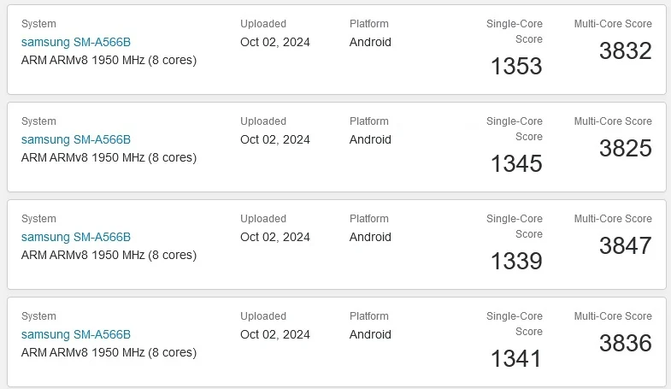Open samsung SM-A566B link scoring 1339 single-core
This screenshot has width=671, height=389.
coord(76,237)
